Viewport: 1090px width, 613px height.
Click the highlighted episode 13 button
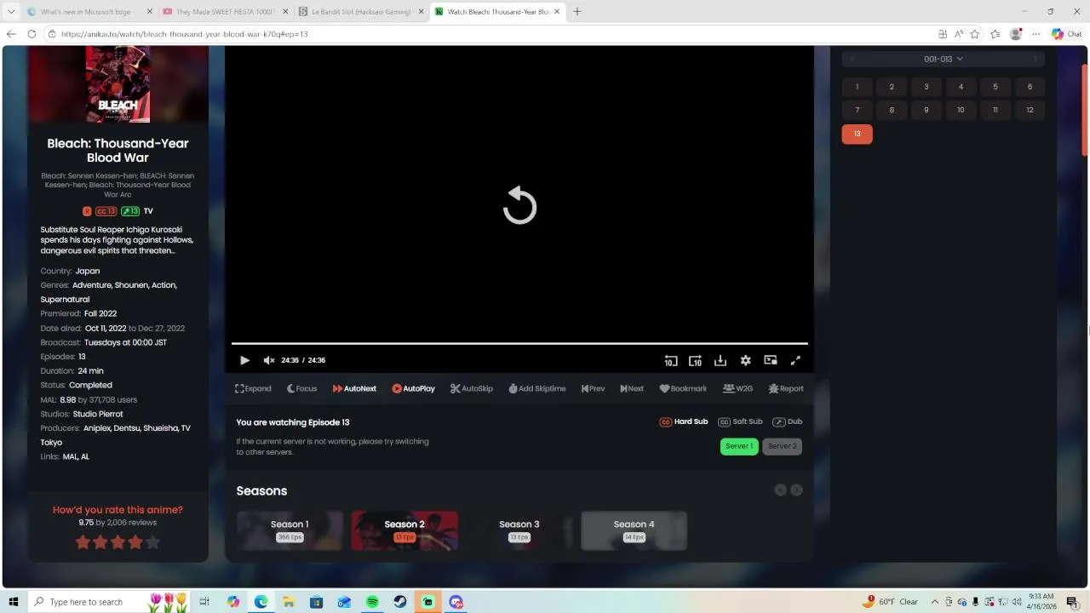tap(857, 134)
